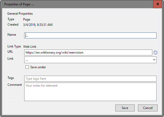Viewport: 164px width, 117px height.
Task: Click the Web Link type text
Action: [31, 46]
